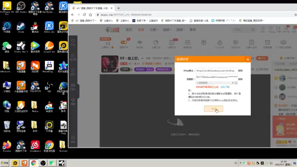This screenshot has height=167, width=297.
Task: Open the Computer desktop icon
Action: (x=7, y=87)
